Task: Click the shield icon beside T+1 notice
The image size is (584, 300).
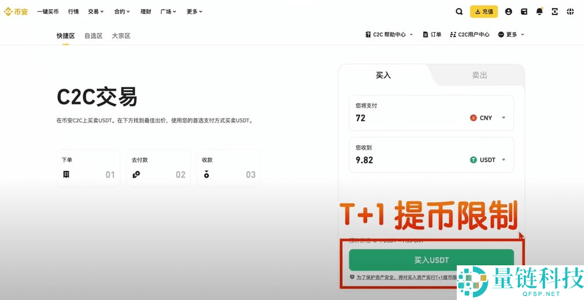Action: click(352, 277)
